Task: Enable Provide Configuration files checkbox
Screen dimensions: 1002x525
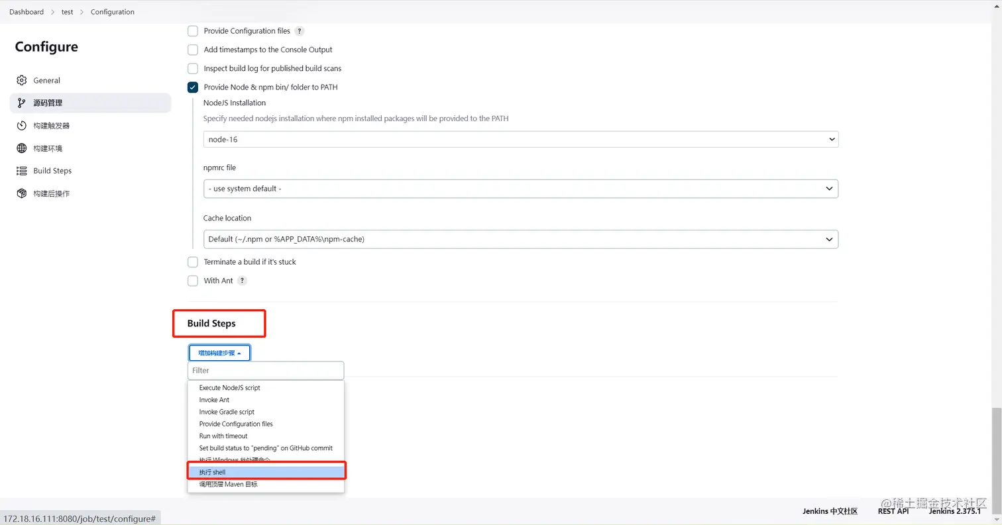Action: 193,31
